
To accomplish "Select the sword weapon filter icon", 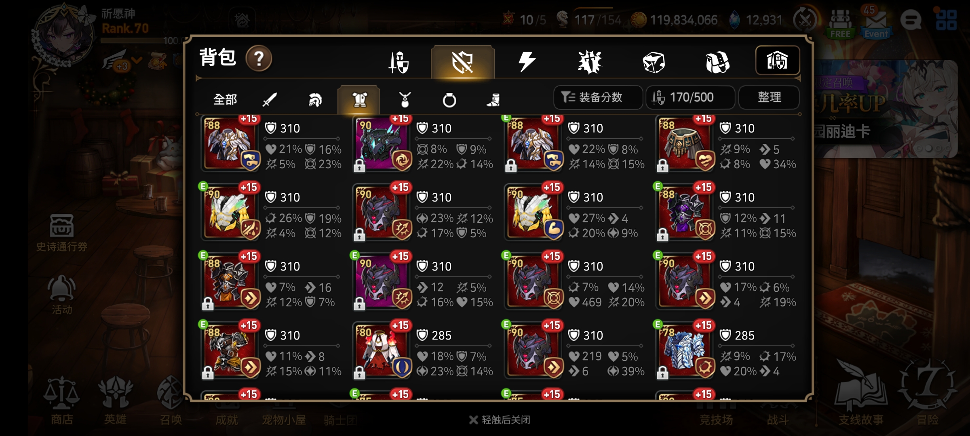I will click(x=270, y=99).
